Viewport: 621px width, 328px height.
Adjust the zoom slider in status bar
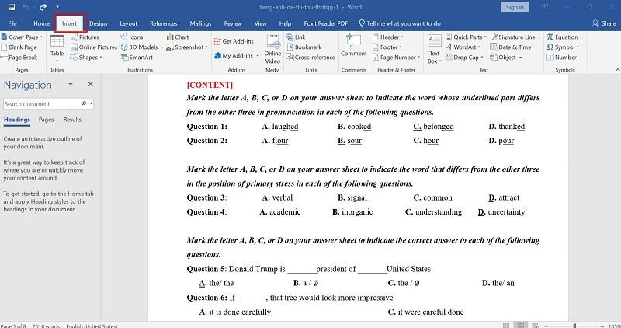pos(574,326)
